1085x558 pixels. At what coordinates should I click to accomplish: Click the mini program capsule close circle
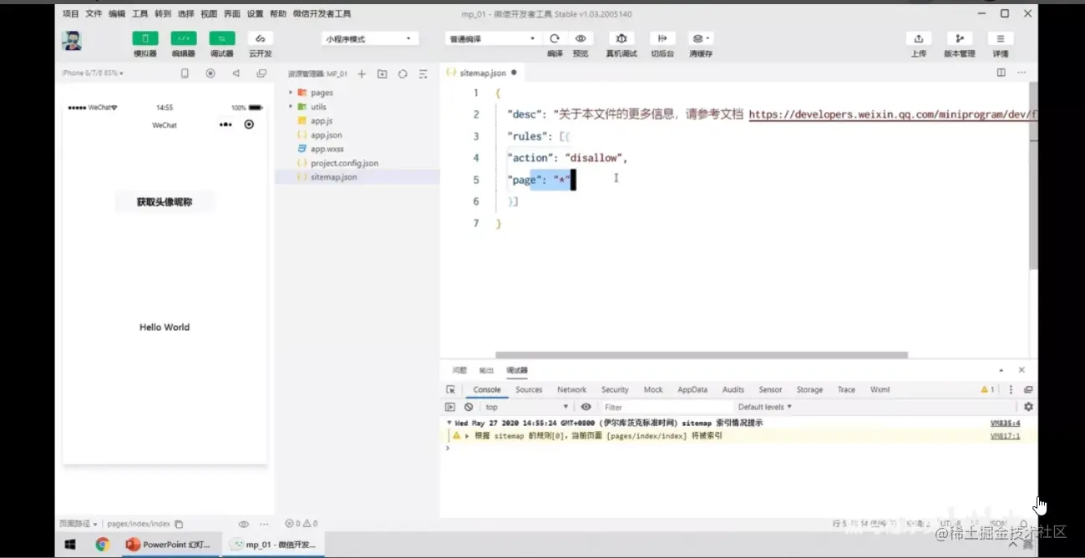click(x=249, y=124)
